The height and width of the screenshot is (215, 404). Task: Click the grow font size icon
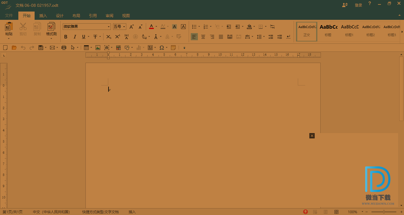(x=132, y=27)
